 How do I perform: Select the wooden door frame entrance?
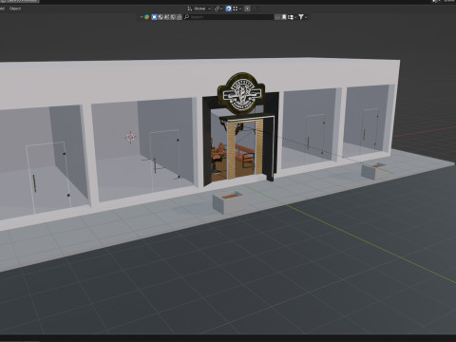pyautogui.click(x=245, y=148)
